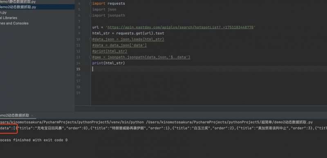Viewport: 327px width, 158px height.
Task: Place caret in 'html_str = requests.get(url).text' line
Action: click(128, 33)
